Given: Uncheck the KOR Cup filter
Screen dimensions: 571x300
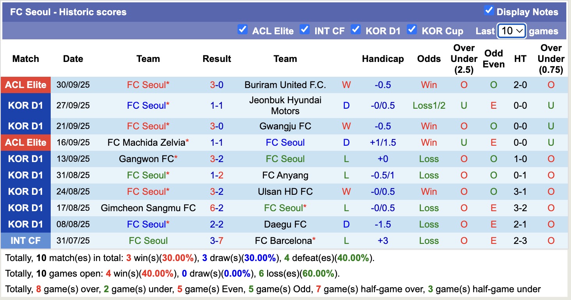Looking at the screenshot, I should coord(412,29).
